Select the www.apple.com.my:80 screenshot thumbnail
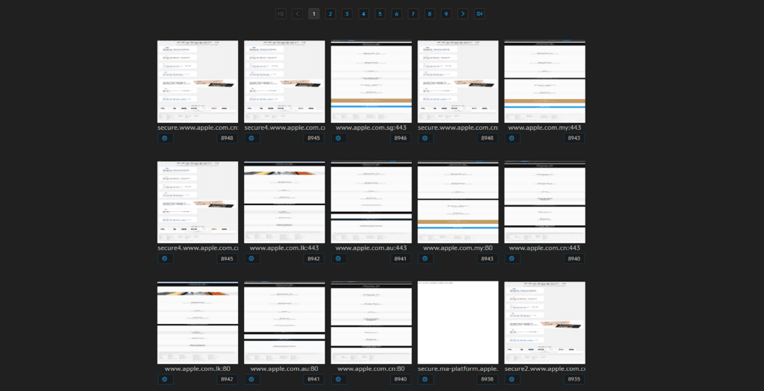Image resolution: width=764 pixels, height=391 pixels. pos(457,201)
